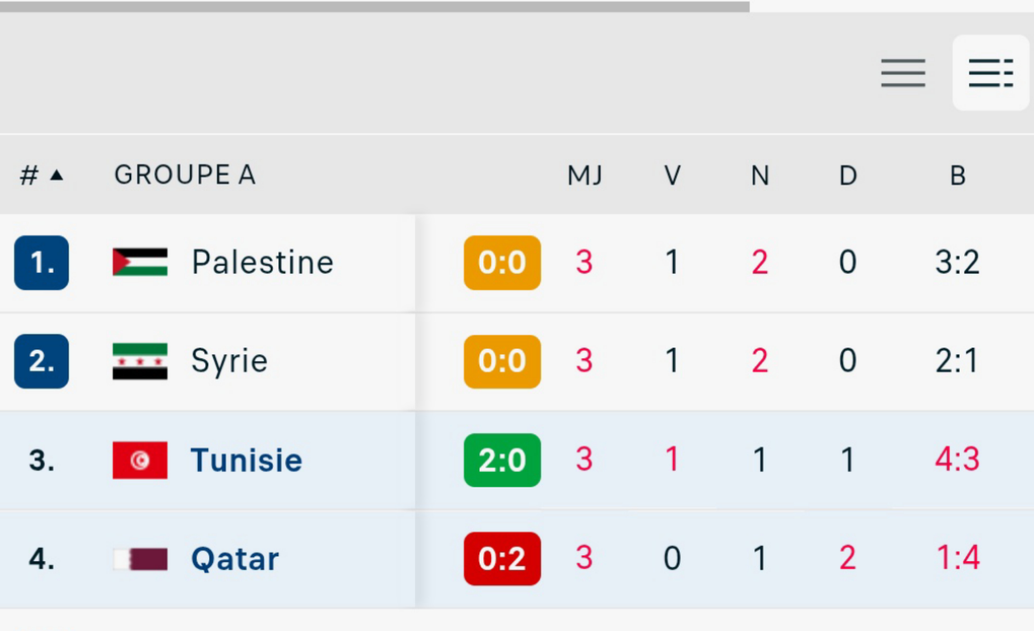Open the Palestine team link

[262, 262]
